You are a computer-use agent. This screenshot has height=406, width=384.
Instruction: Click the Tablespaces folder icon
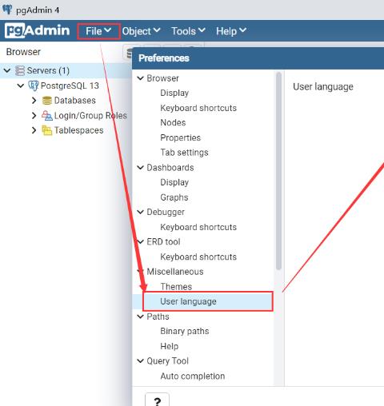[x=47, y=130]
